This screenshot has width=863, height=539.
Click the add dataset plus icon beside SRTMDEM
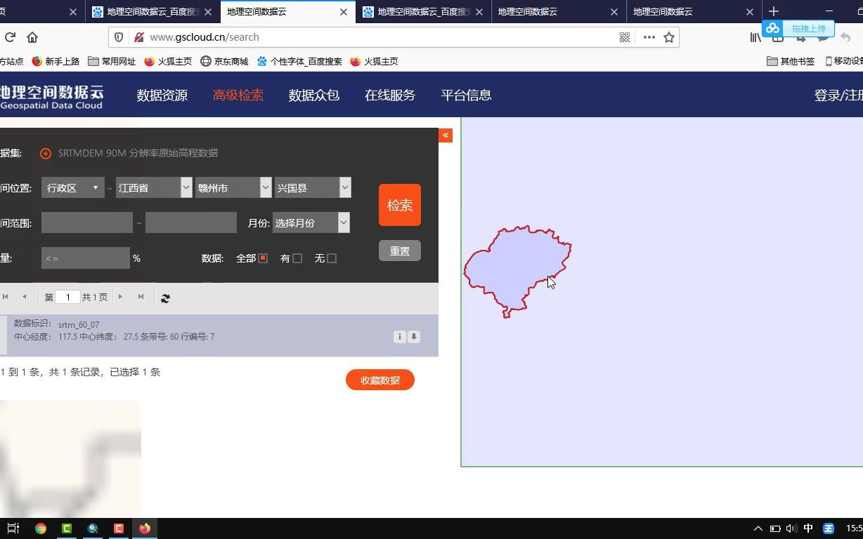(45, 153)
